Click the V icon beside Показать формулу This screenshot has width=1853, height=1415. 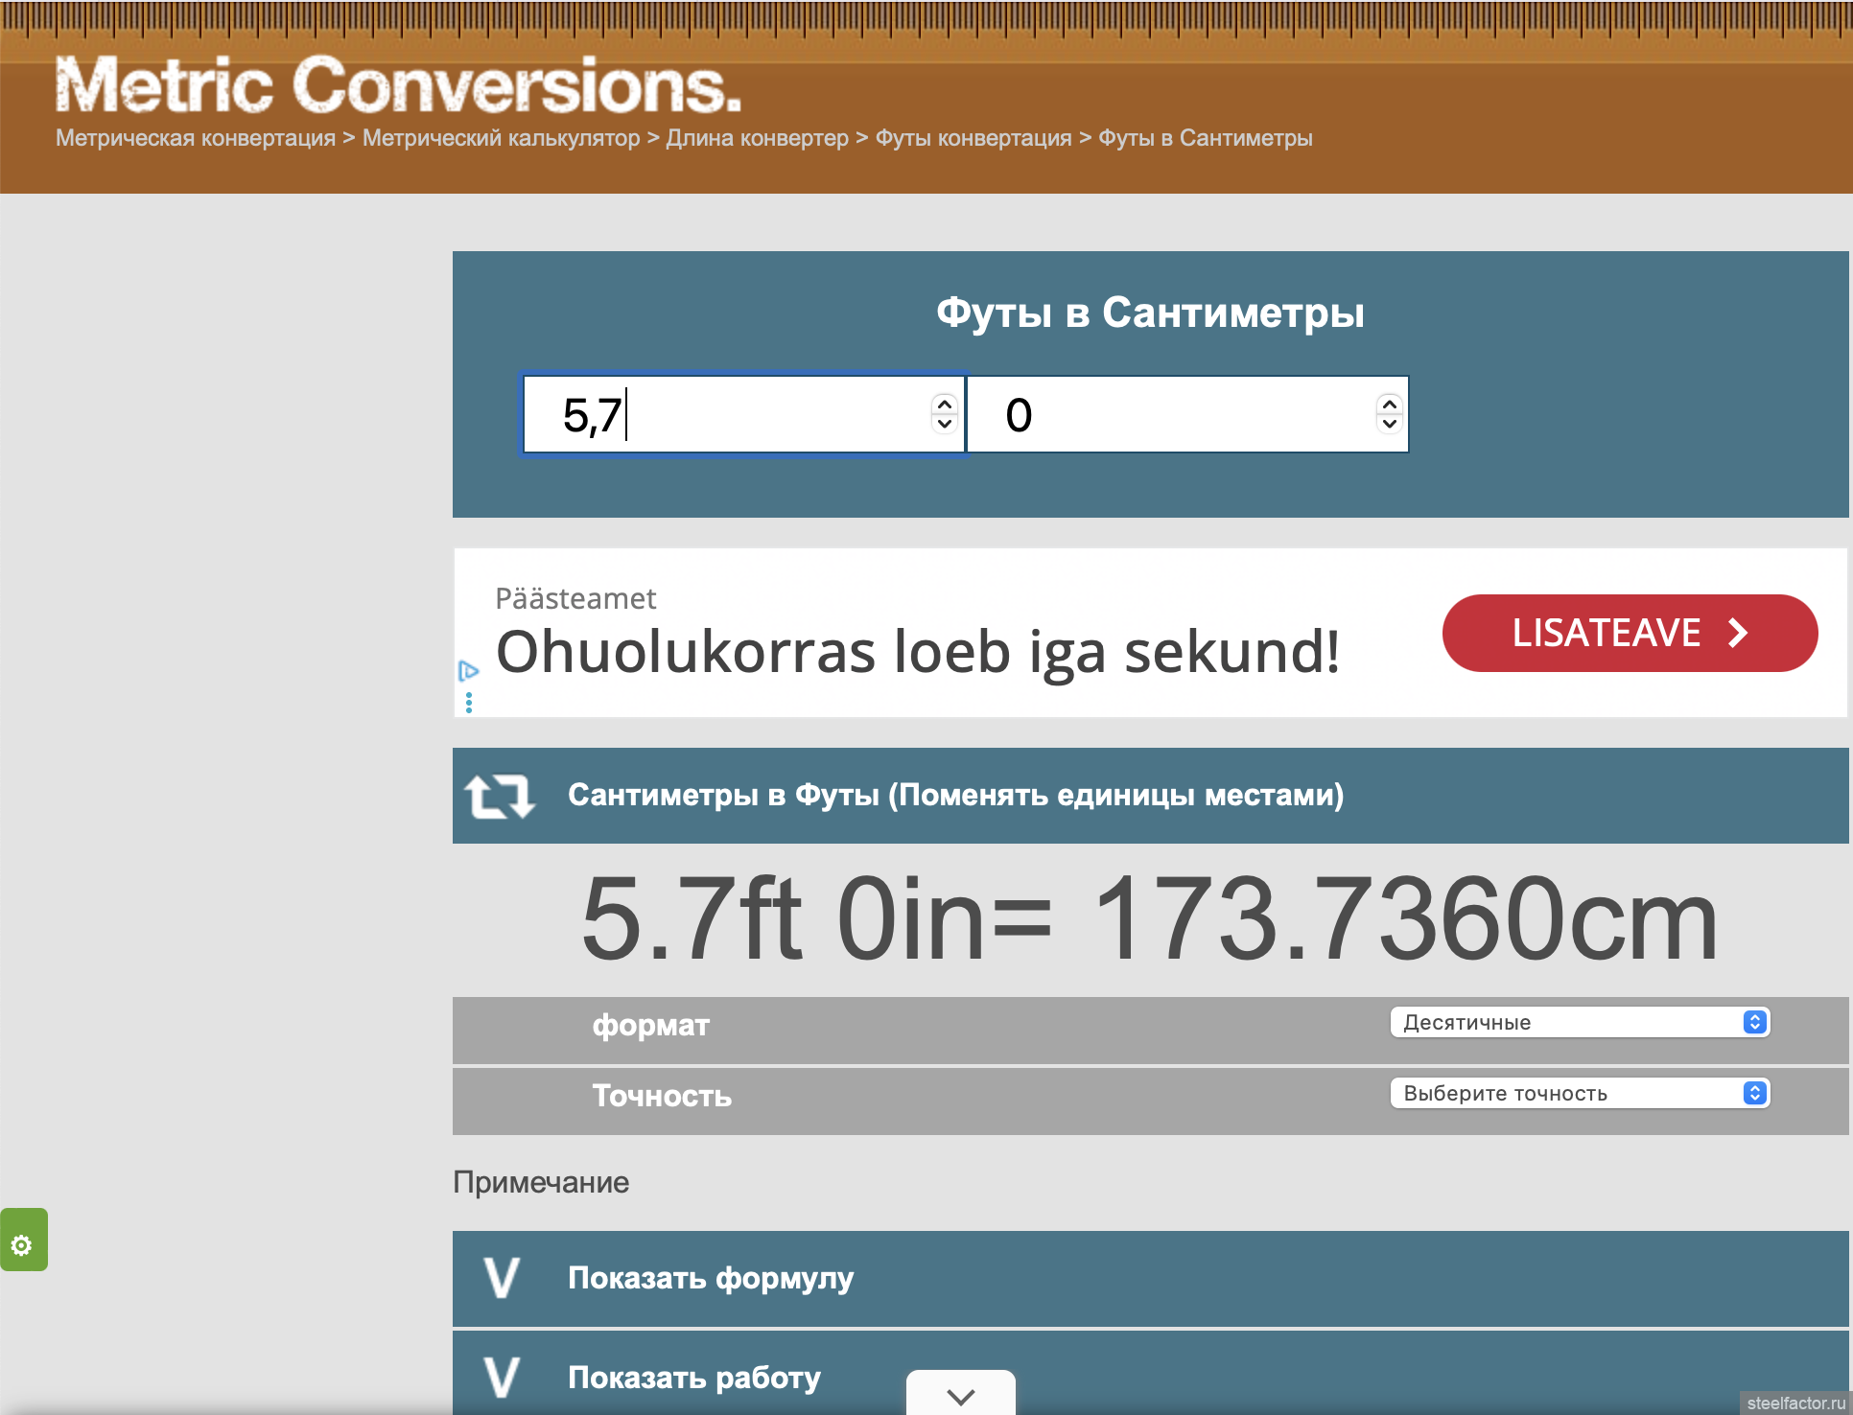pos(502,1279)
